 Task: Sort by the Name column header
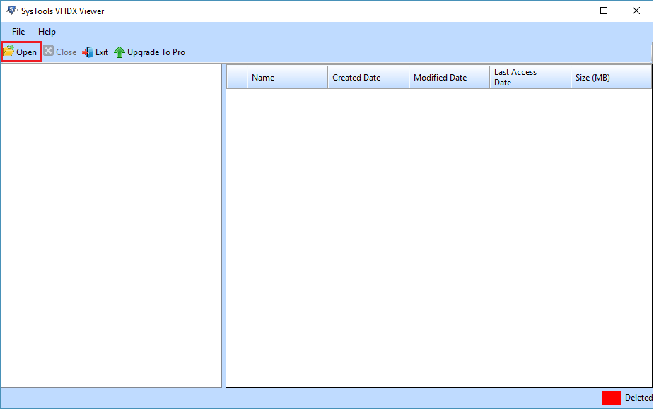click(x=287, y=77)
